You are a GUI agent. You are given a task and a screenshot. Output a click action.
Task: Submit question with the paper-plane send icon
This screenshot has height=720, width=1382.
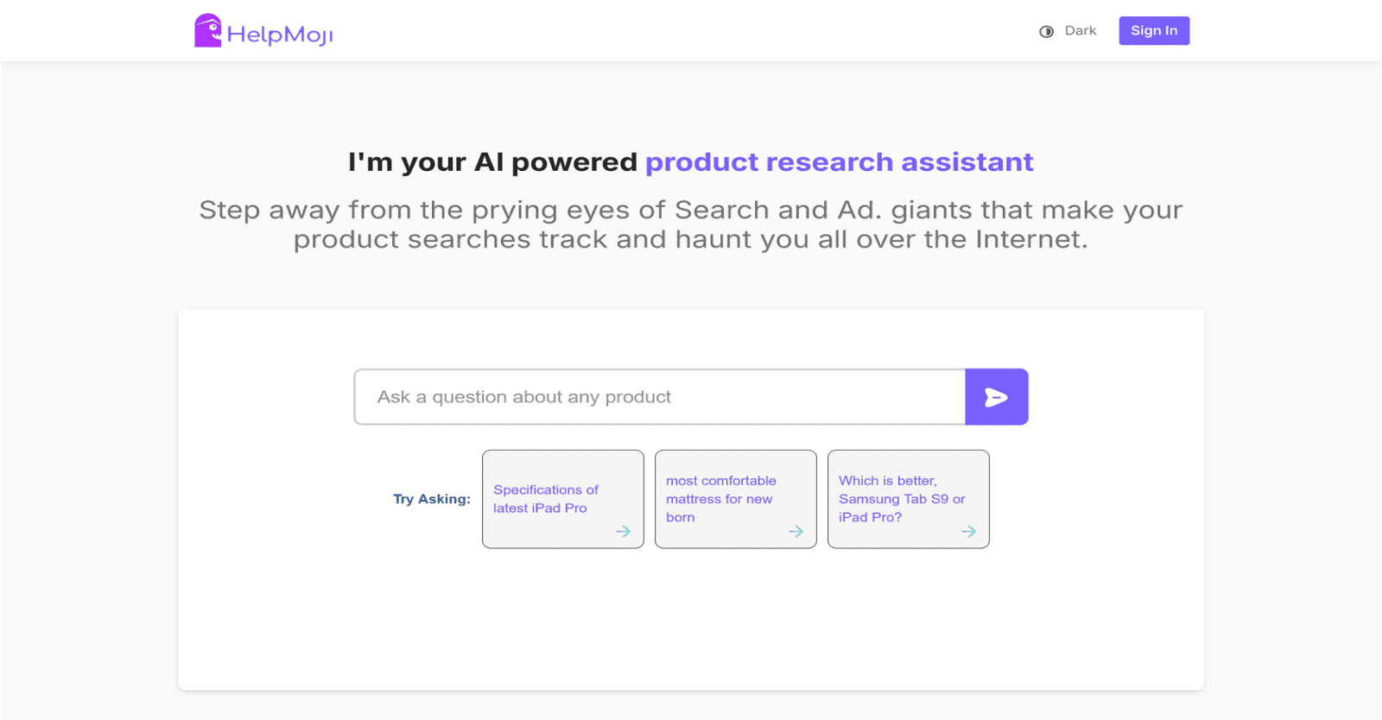996,397
